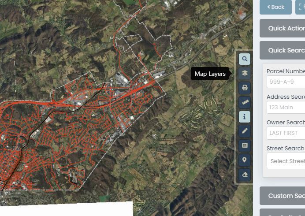Select the pencil draw tool
This screenshot has width=305, height=216.
click(245, 131)
